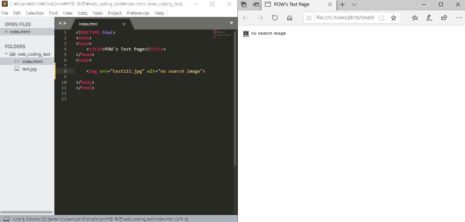Viewport: 465px width, 222px height.
Task: Click the Share this page icon
Action: tap(444, 18)
